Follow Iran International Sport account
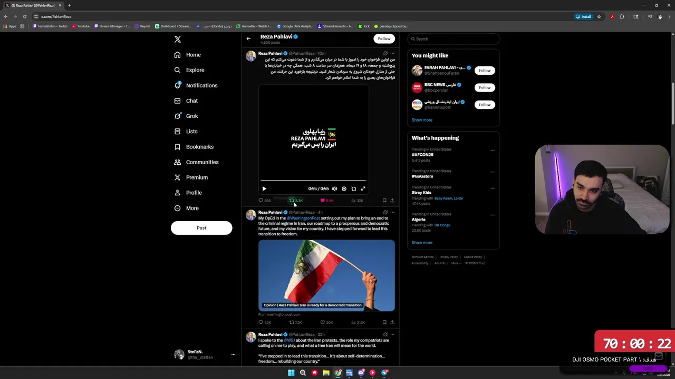This screenshot has height=379, width=675. coord(485,105)
